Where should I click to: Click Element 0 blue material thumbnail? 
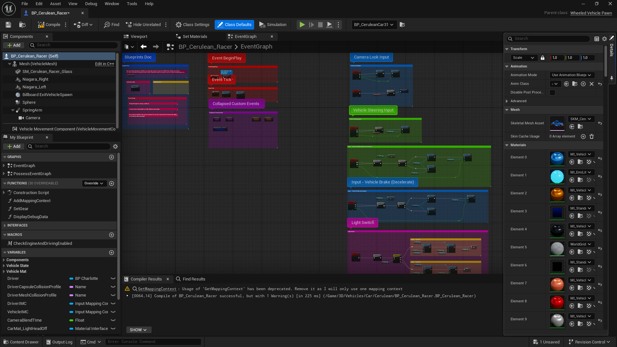click(x=557, y=158)
